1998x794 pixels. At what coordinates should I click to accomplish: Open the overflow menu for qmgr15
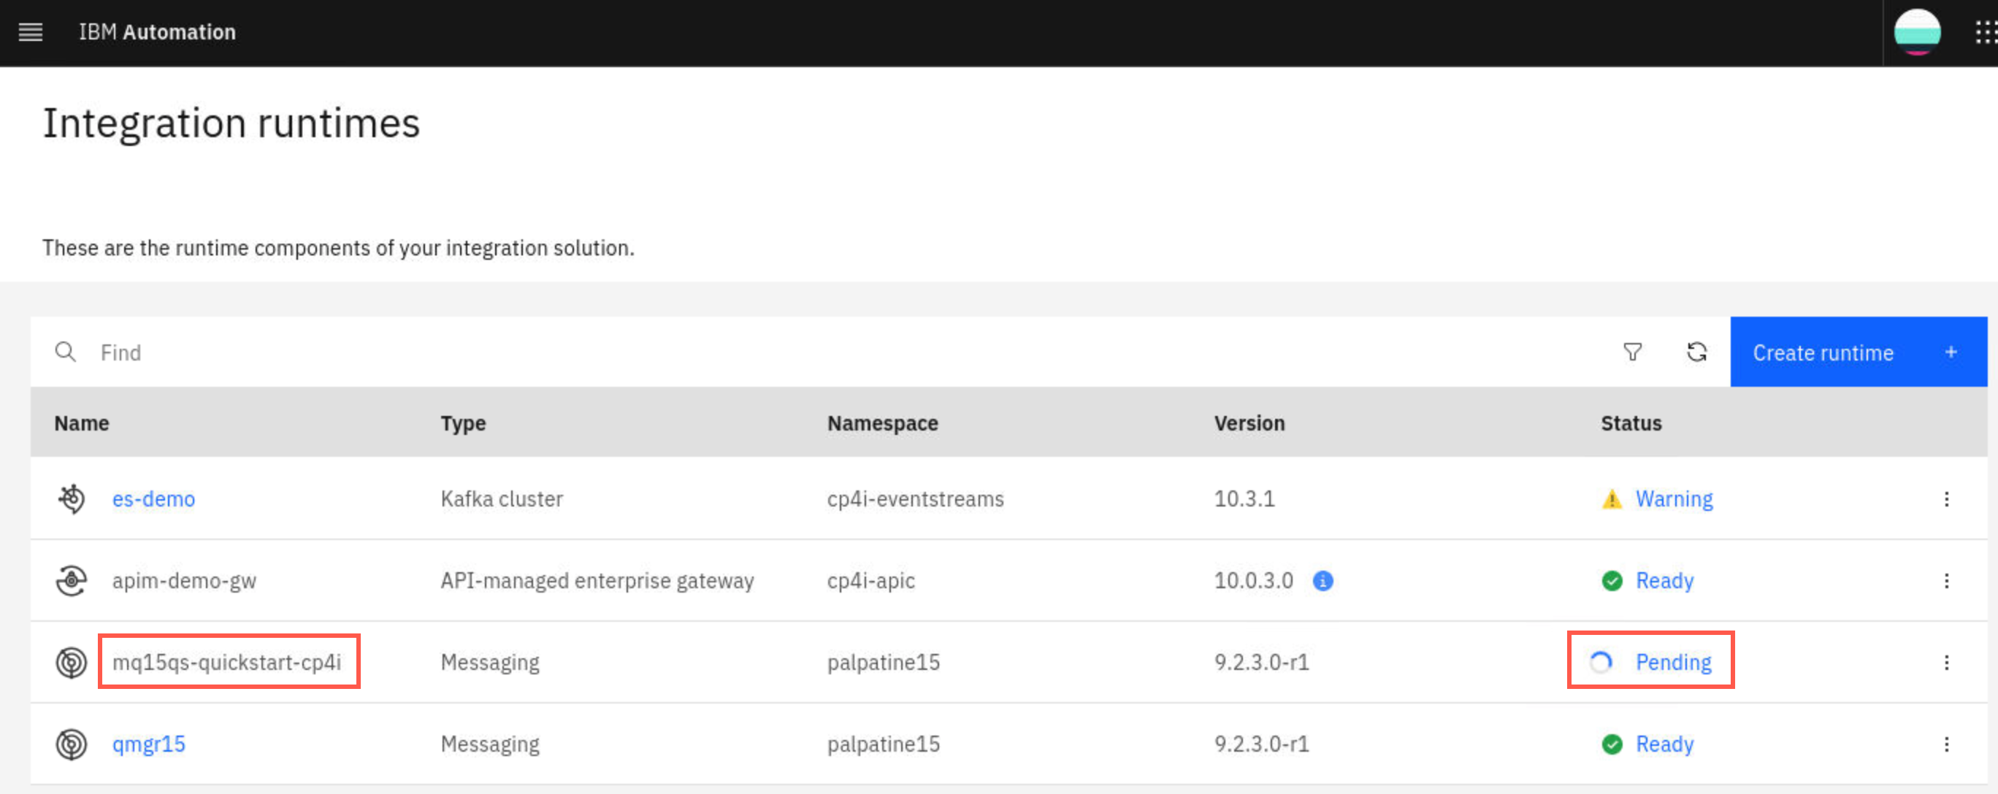pyautogui.click(x=1946, y=744)
